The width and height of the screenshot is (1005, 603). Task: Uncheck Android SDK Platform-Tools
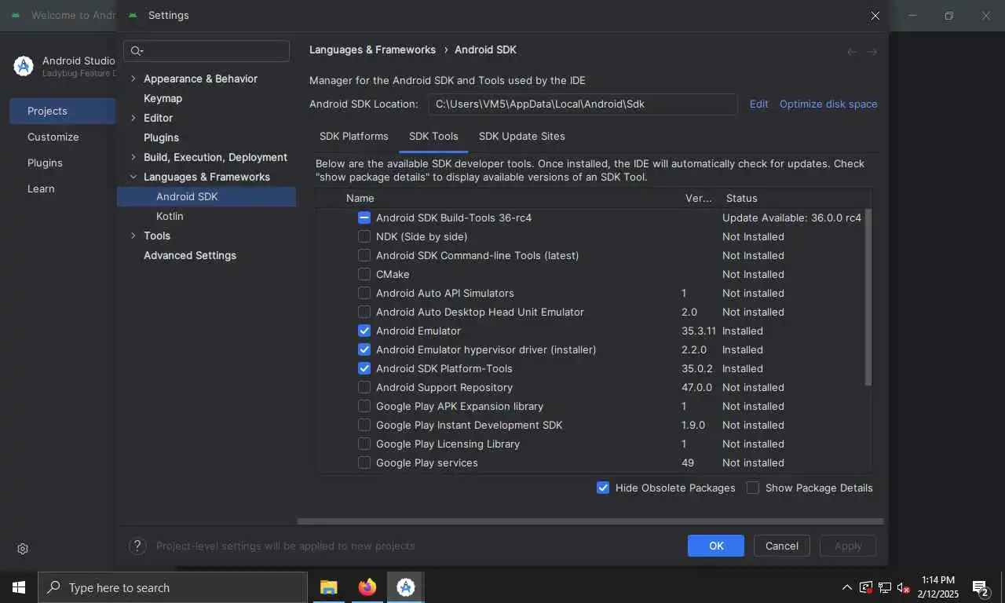[364, 368]
